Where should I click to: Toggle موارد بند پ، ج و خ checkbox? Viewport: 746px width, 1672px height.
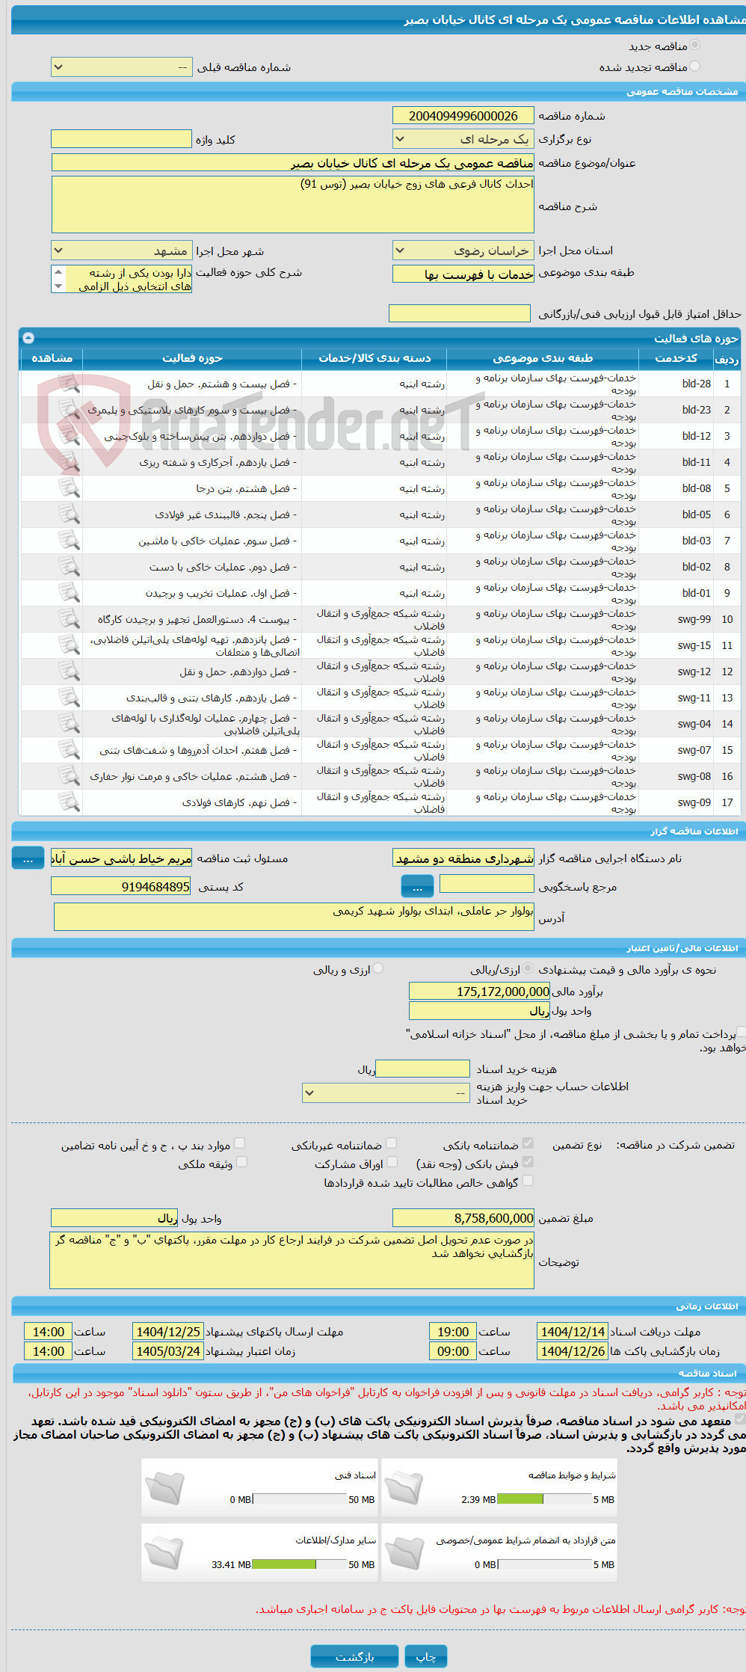click(x=240, y=1143)
